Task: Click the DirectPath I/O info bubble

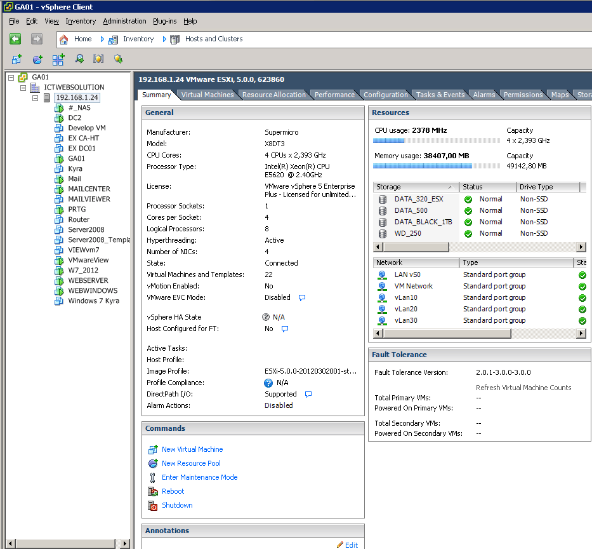Action: (x=308, y=394)
